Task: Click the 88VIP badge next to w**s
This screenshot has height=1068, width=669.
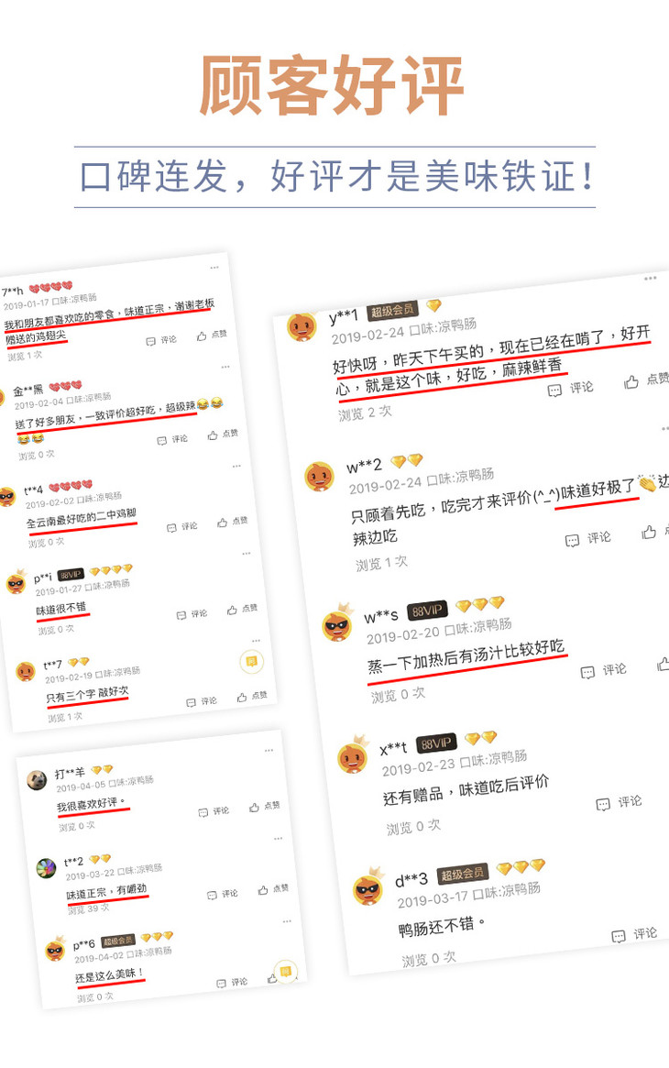Action: click(x=427, y=611)
